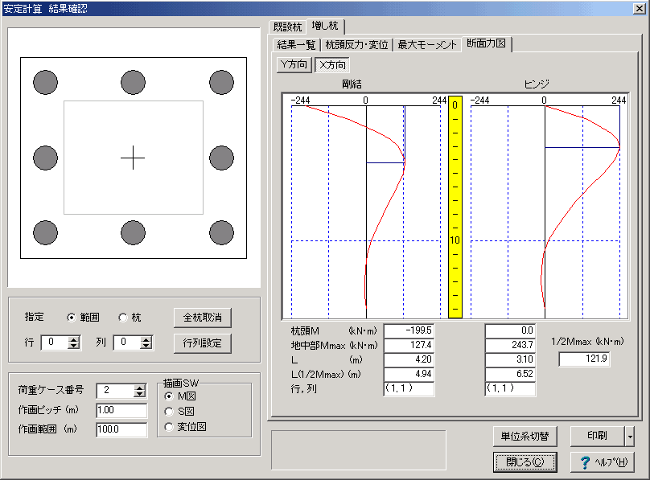Decrease the 列 spinner value
The height and width of the screenshot is (480, 650).
(x=146, y=346)
